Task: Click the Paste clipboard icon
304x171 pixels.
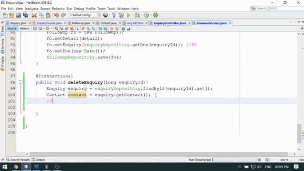Action: [48, 15]
